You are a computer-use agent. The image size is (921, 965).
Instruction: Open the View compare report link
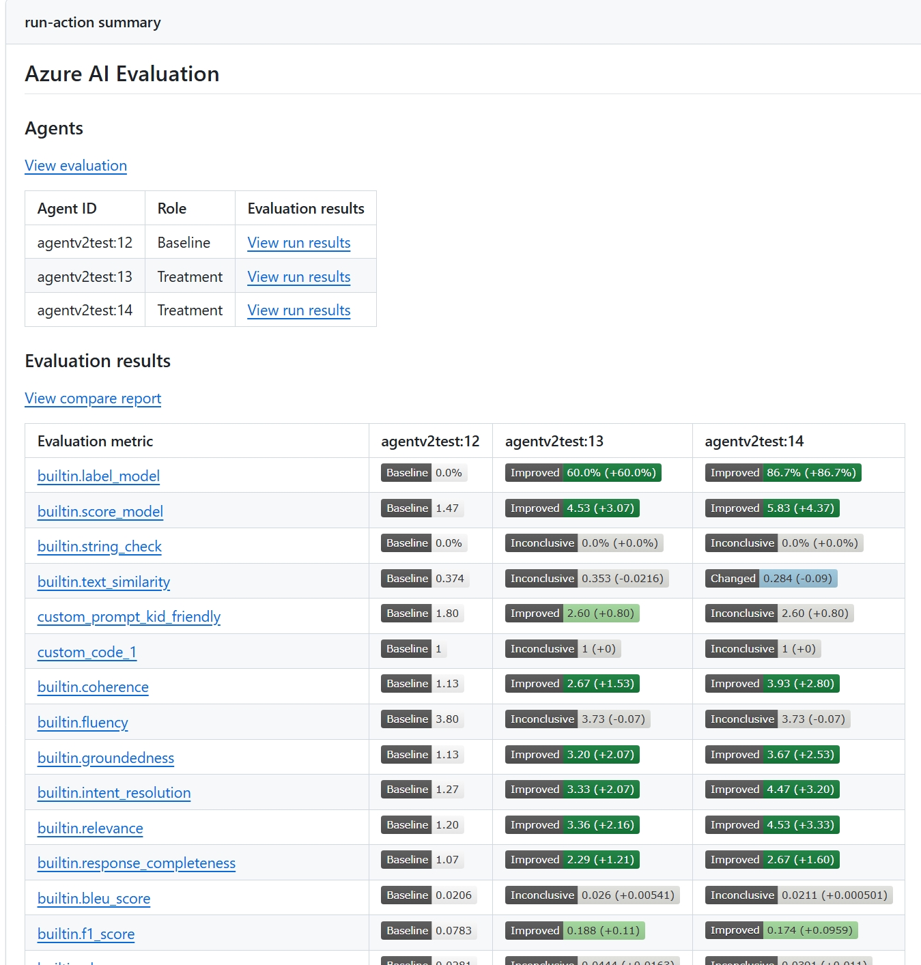point(93,398)
